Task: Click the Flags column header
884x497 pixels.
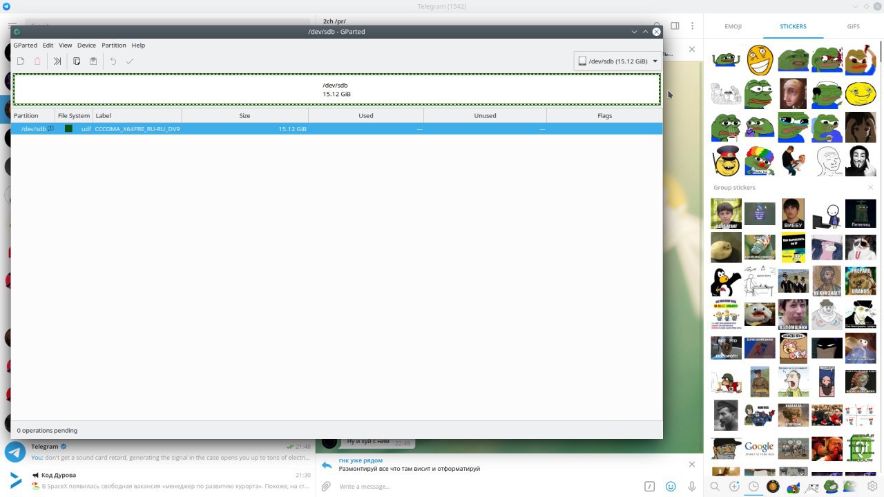Action: [x=604, y=115]
